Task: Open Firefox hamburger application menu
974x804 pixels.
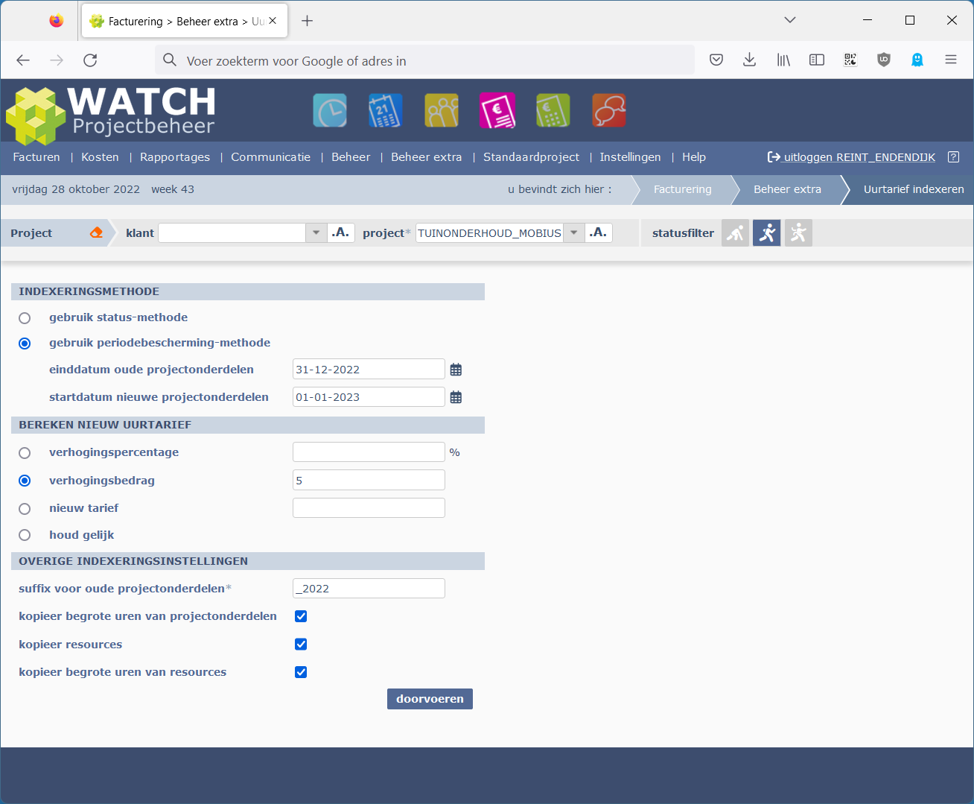Action: (x=951, y=60)
